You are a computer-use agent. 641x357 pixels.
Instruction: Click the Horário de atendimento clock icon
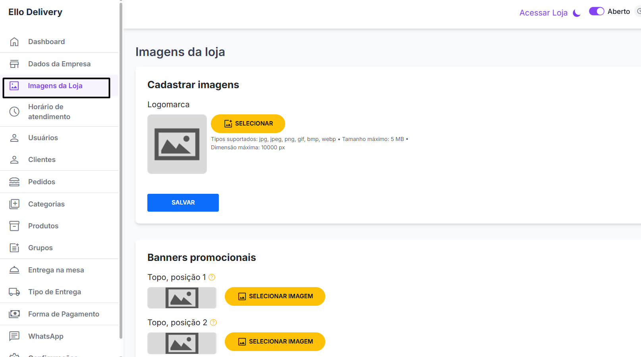pos(14,112)
